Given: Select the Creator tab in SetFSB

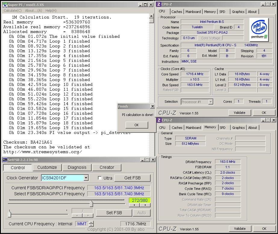Looking at the screenshot, I should tap(107, 167).
